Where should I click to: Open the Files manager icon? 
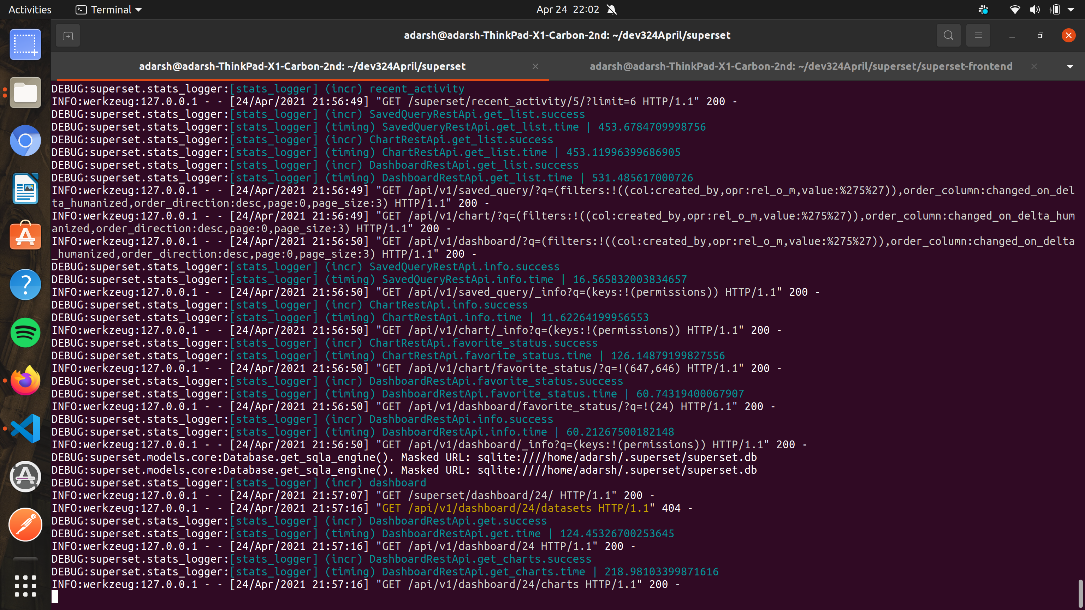click(25, 92)
